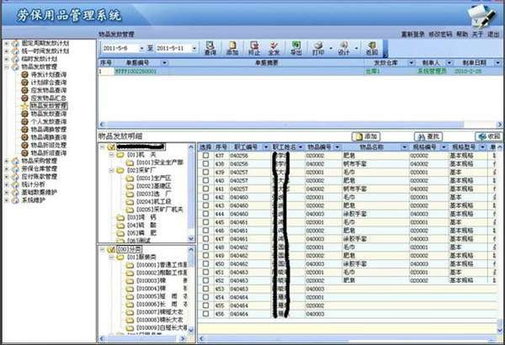This screenshot has width=505, height=345.
Task: Check the checkbox for row 439
Action: pyautogui.click(x=205, y=172)
